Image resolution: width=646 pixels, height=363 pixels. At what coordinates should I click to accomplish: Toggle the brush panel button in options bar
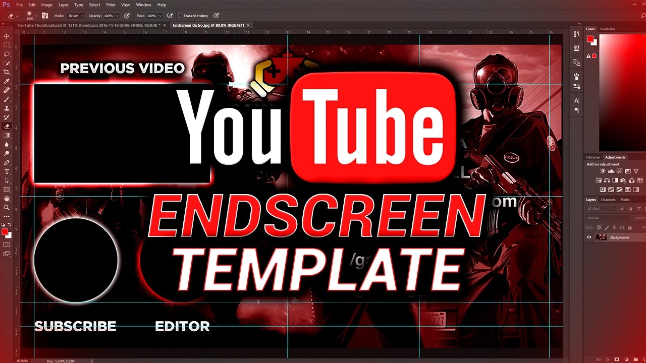coord(45,16)
